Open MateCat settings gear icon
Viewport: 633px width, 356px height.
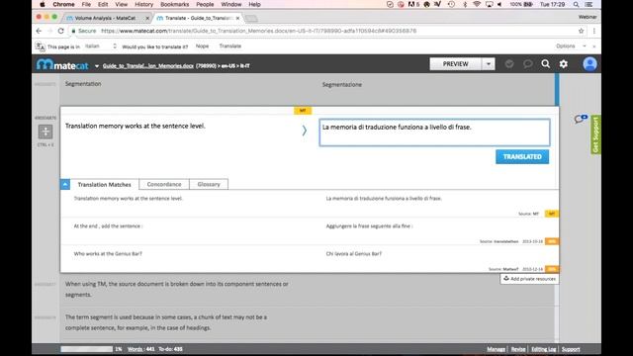pyautogui.click(x=564, y=63)
